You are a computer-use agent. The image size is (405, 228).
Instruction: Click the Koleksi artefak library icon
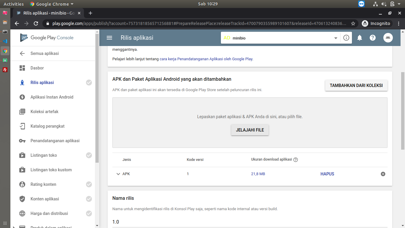[x=22, y=112]
